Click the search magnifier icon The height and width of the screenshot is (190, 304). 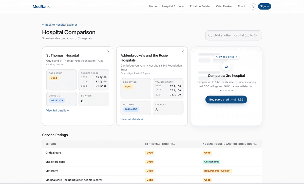(210, 35)
